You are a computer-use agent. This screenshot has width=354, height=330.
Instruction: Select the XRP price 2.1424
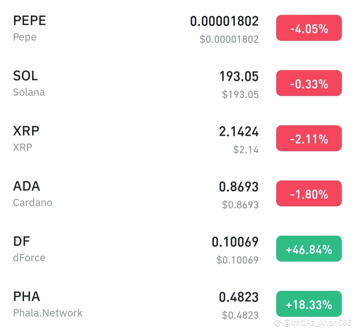point(239,132)
